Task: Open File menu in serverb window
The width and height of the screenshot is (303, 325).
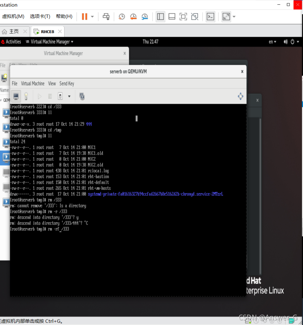Action: 15,84
